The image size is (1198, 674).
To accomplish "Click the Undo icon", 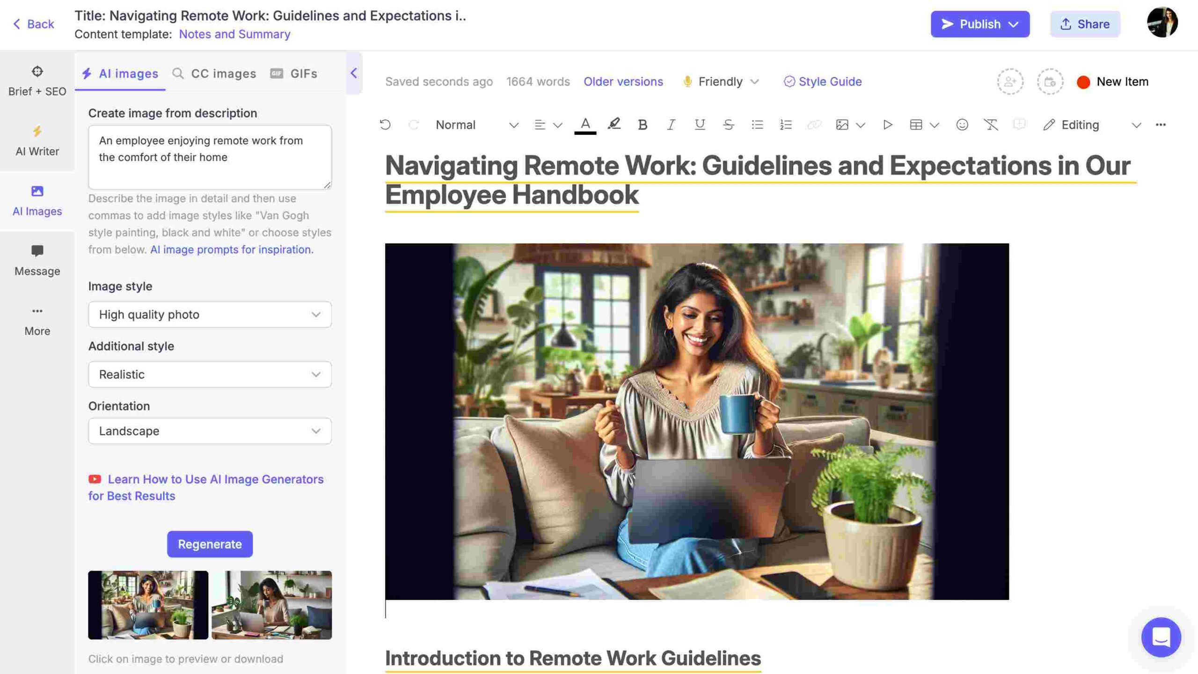I will pos(384,124).
